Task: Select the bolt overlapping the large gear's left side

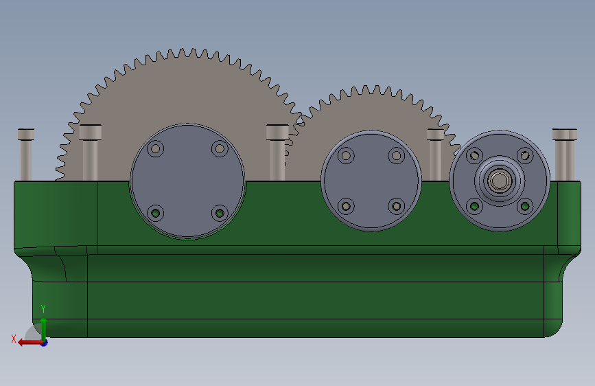Action: point(91,152)
